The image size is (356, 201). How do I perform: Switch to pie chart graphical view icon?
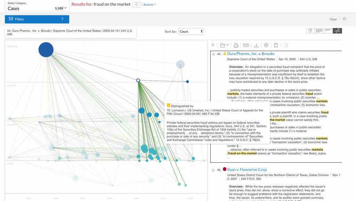point(310,31)
